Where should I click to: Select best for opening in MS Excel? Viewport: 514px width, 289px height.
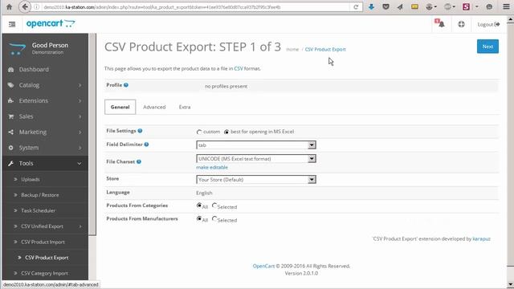coord(226,132)
